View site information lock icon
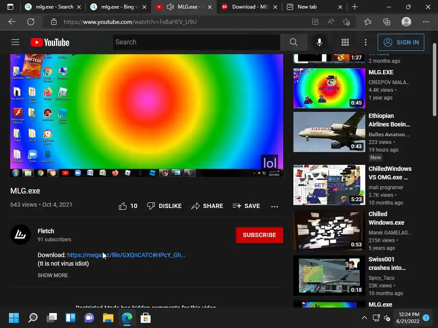Screen dimensions: 438x328 (54, 22)
